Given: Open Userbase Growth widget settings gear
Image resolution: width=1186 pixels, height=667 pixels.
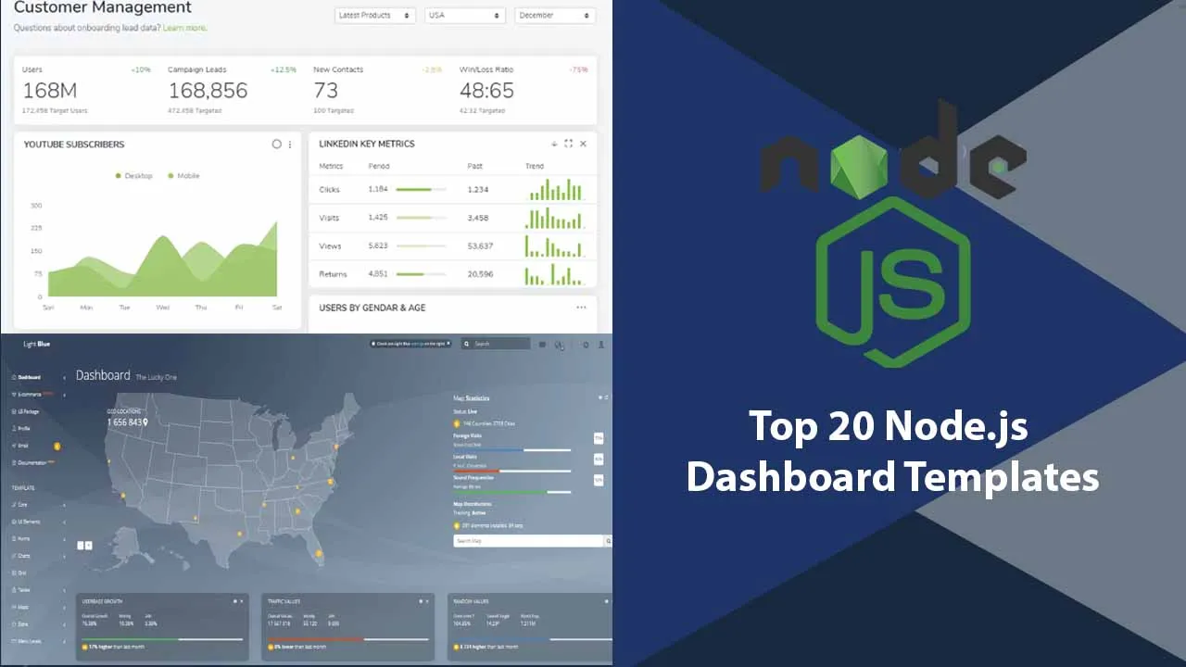Looking at the screenshot, I should click(234, 601).
